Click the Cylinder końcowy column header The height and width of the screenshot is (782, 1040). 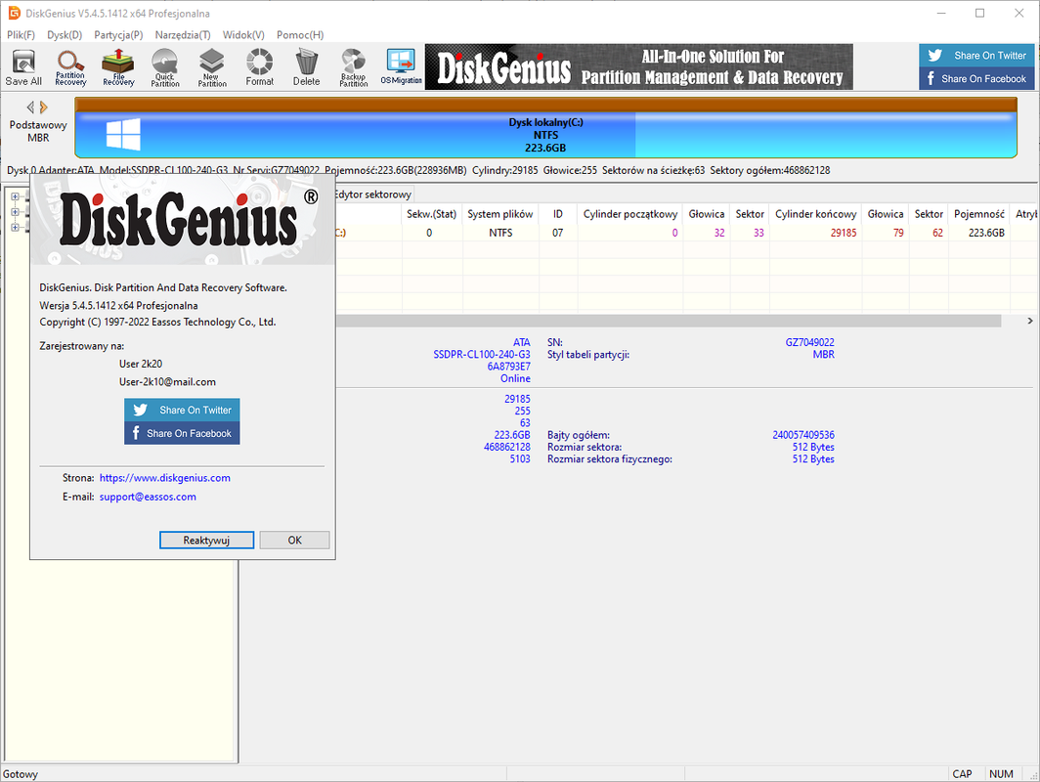click(x=816, y=214)
